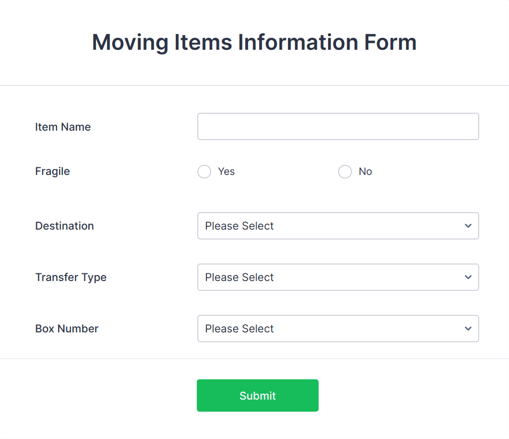The height and width of the screenshot is (439, 509).
Task: Click the Box Number dropdown chevron
Action: click(468, 329)
